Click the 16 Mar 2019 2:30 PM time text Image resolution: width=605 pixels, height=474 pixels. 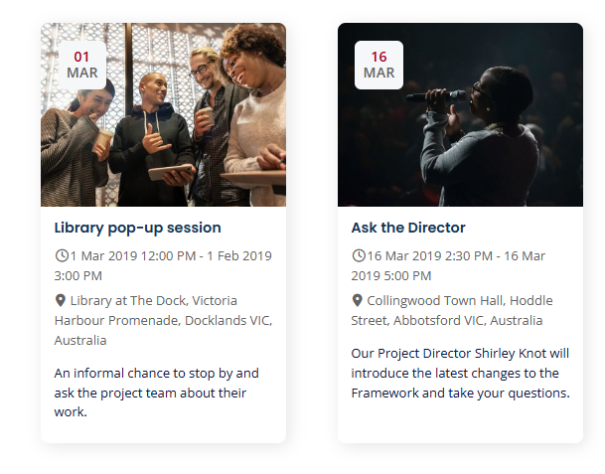(x=430, y=256)
